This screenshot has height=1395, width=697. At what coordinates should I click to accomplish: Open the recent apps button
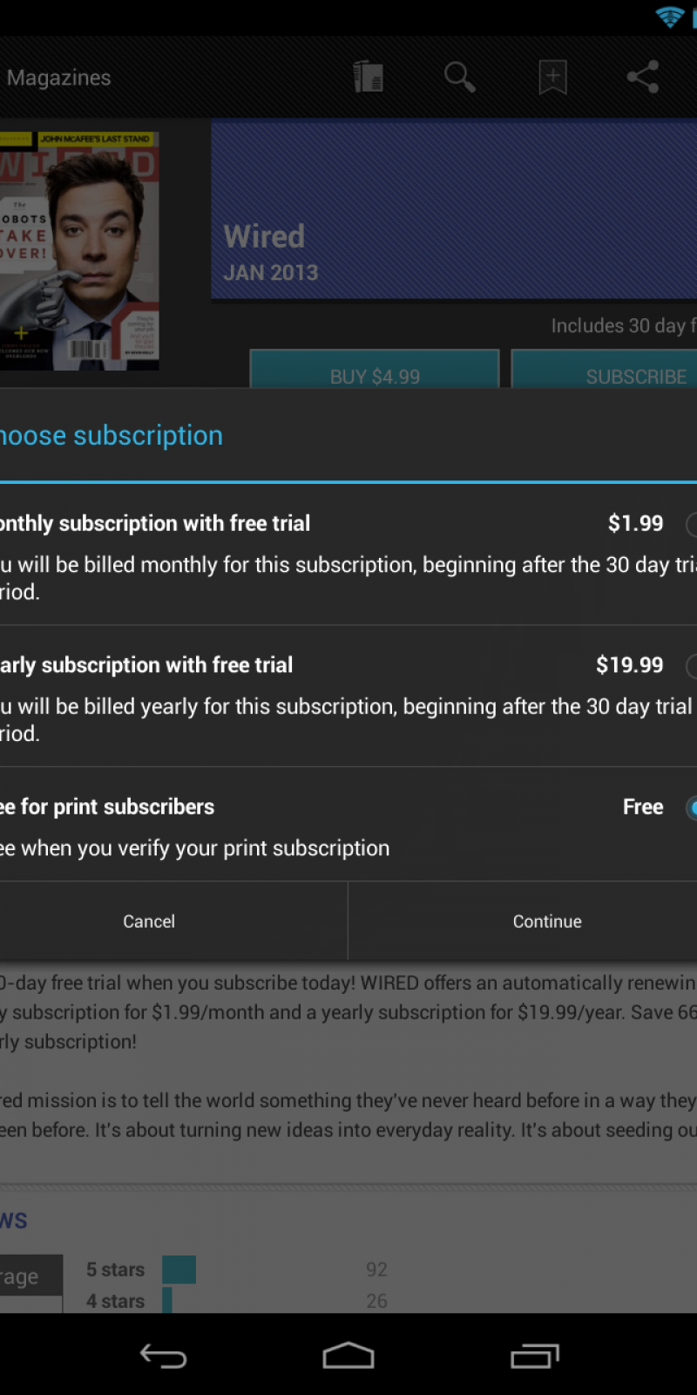534,1356
